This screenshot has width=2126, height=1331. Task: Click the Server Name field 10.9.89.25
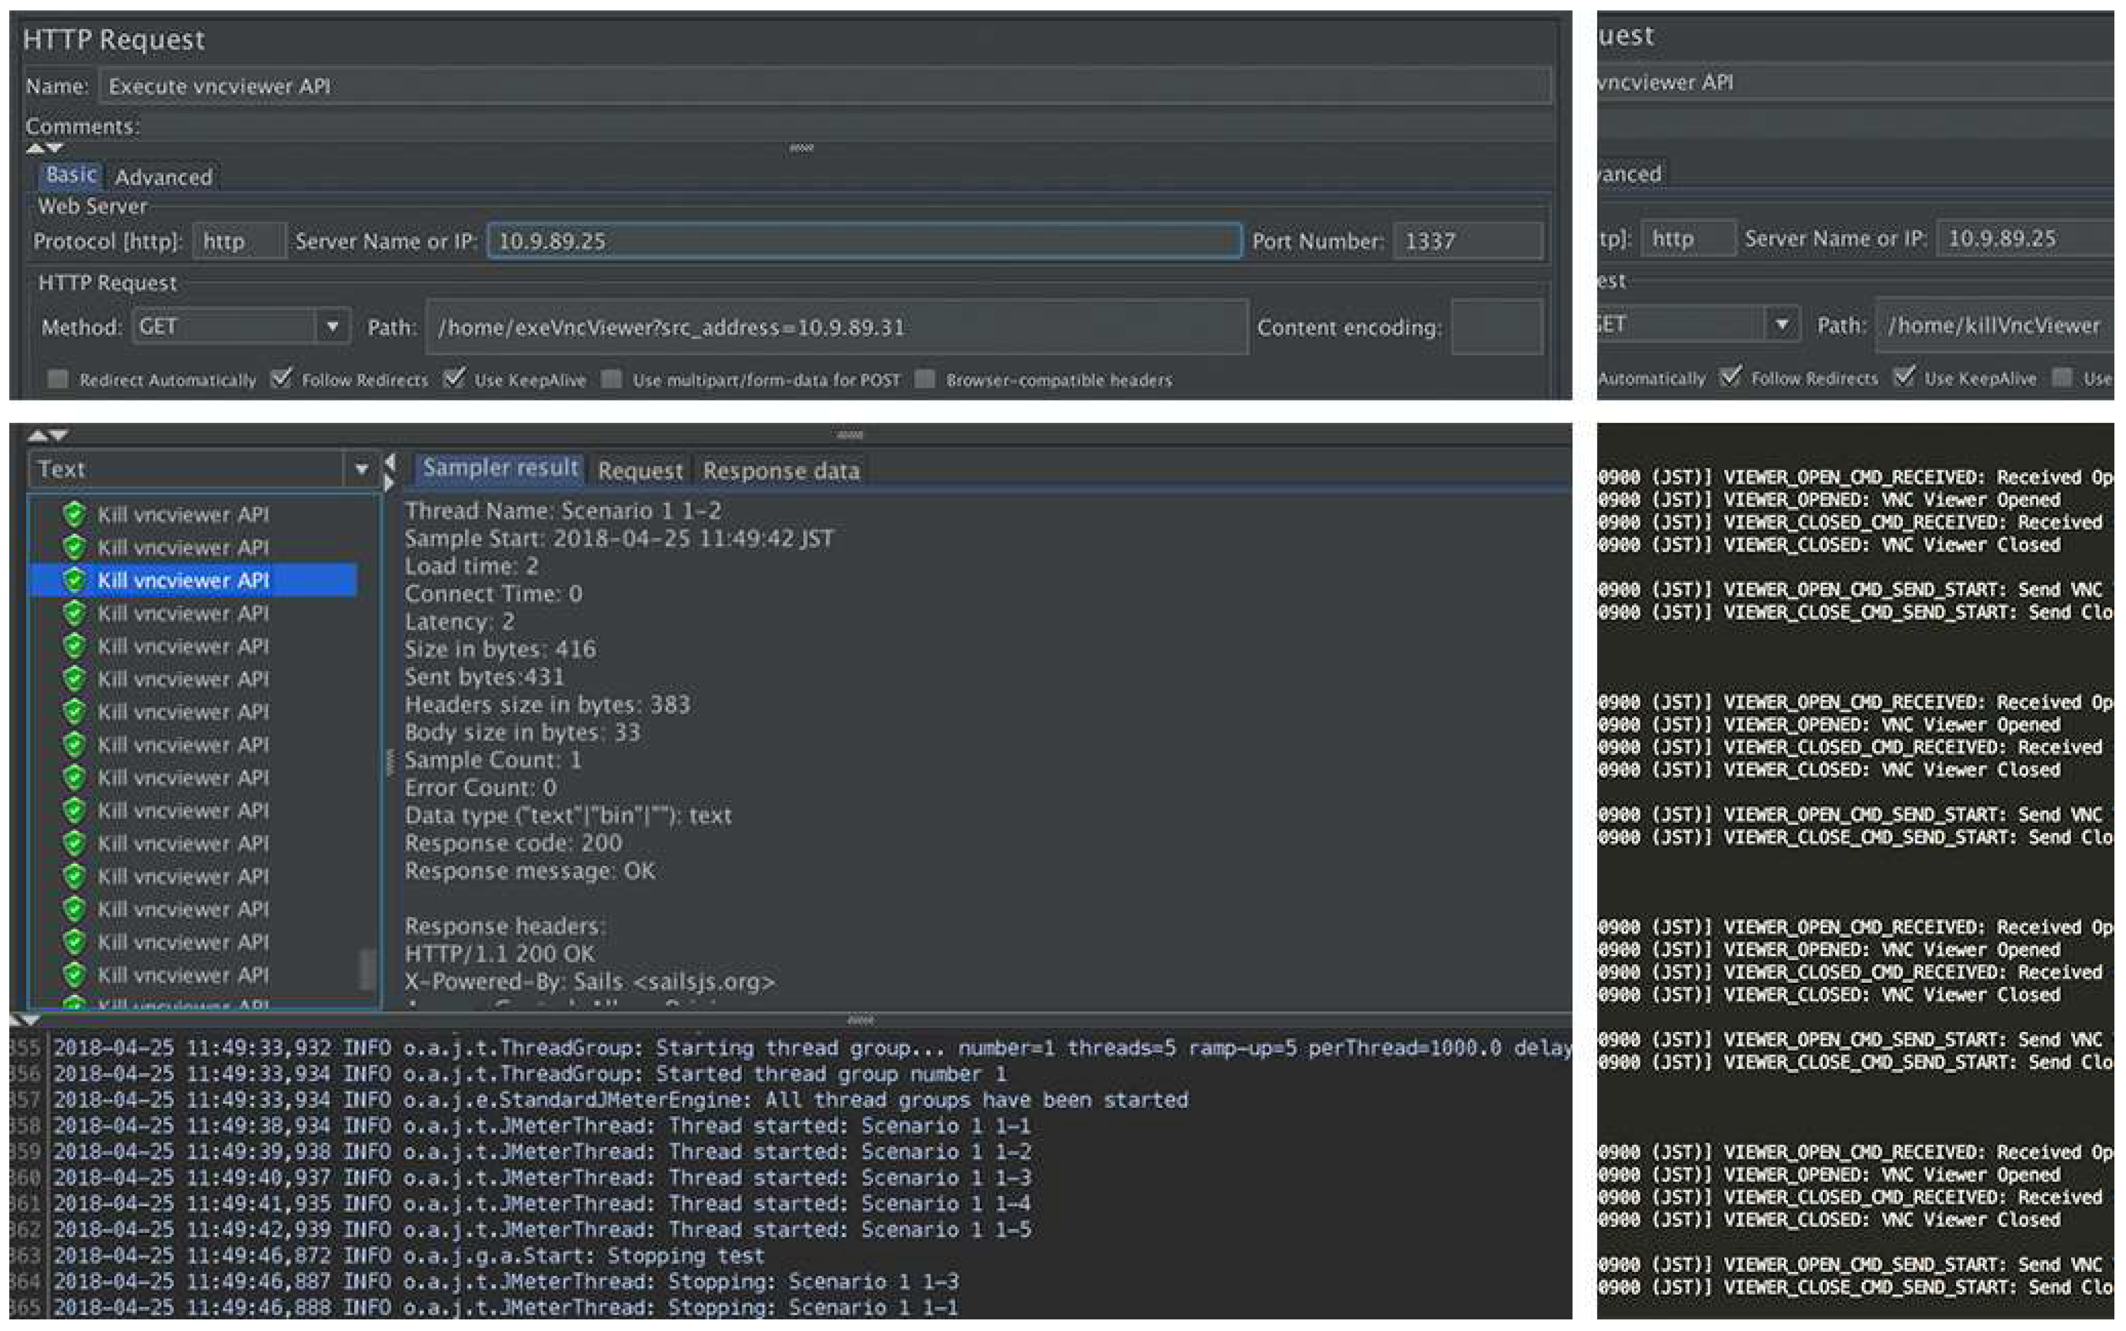coord(864,241)
